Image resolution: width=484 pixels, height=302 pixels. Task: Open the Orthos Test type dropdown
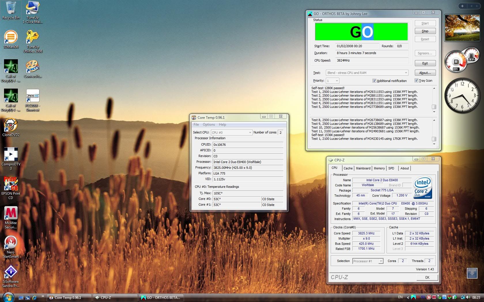[x=367, y=73]
